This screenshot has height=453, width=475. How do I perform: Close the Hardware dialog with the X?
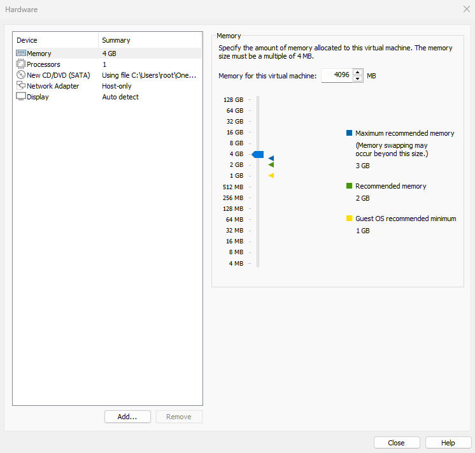click(465, 10)
